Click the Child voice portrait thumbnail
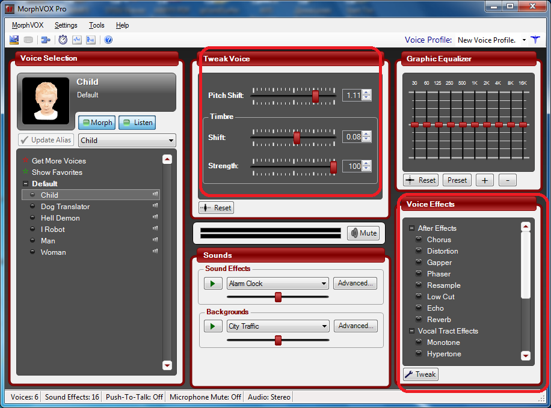The width and height of the screenshot is (551, 408). pos(46,101)
